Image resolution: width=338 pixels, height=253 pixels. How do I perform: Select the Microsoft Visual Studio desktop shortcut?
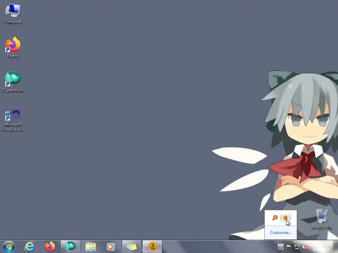click(x=13, y=121)
